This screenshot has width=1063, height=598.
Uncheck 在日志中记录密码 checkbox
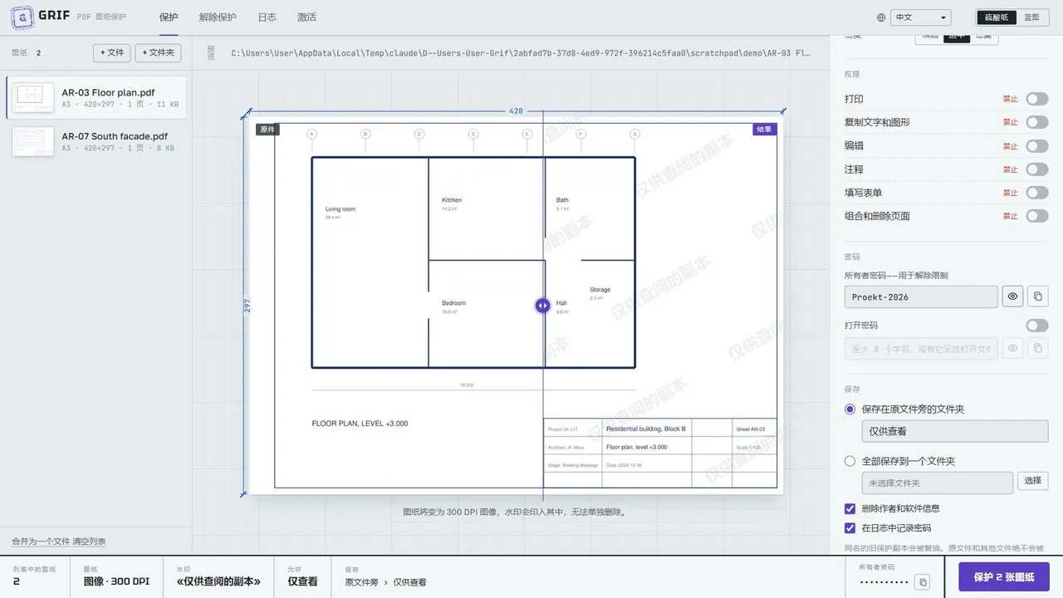pos(850,528)
